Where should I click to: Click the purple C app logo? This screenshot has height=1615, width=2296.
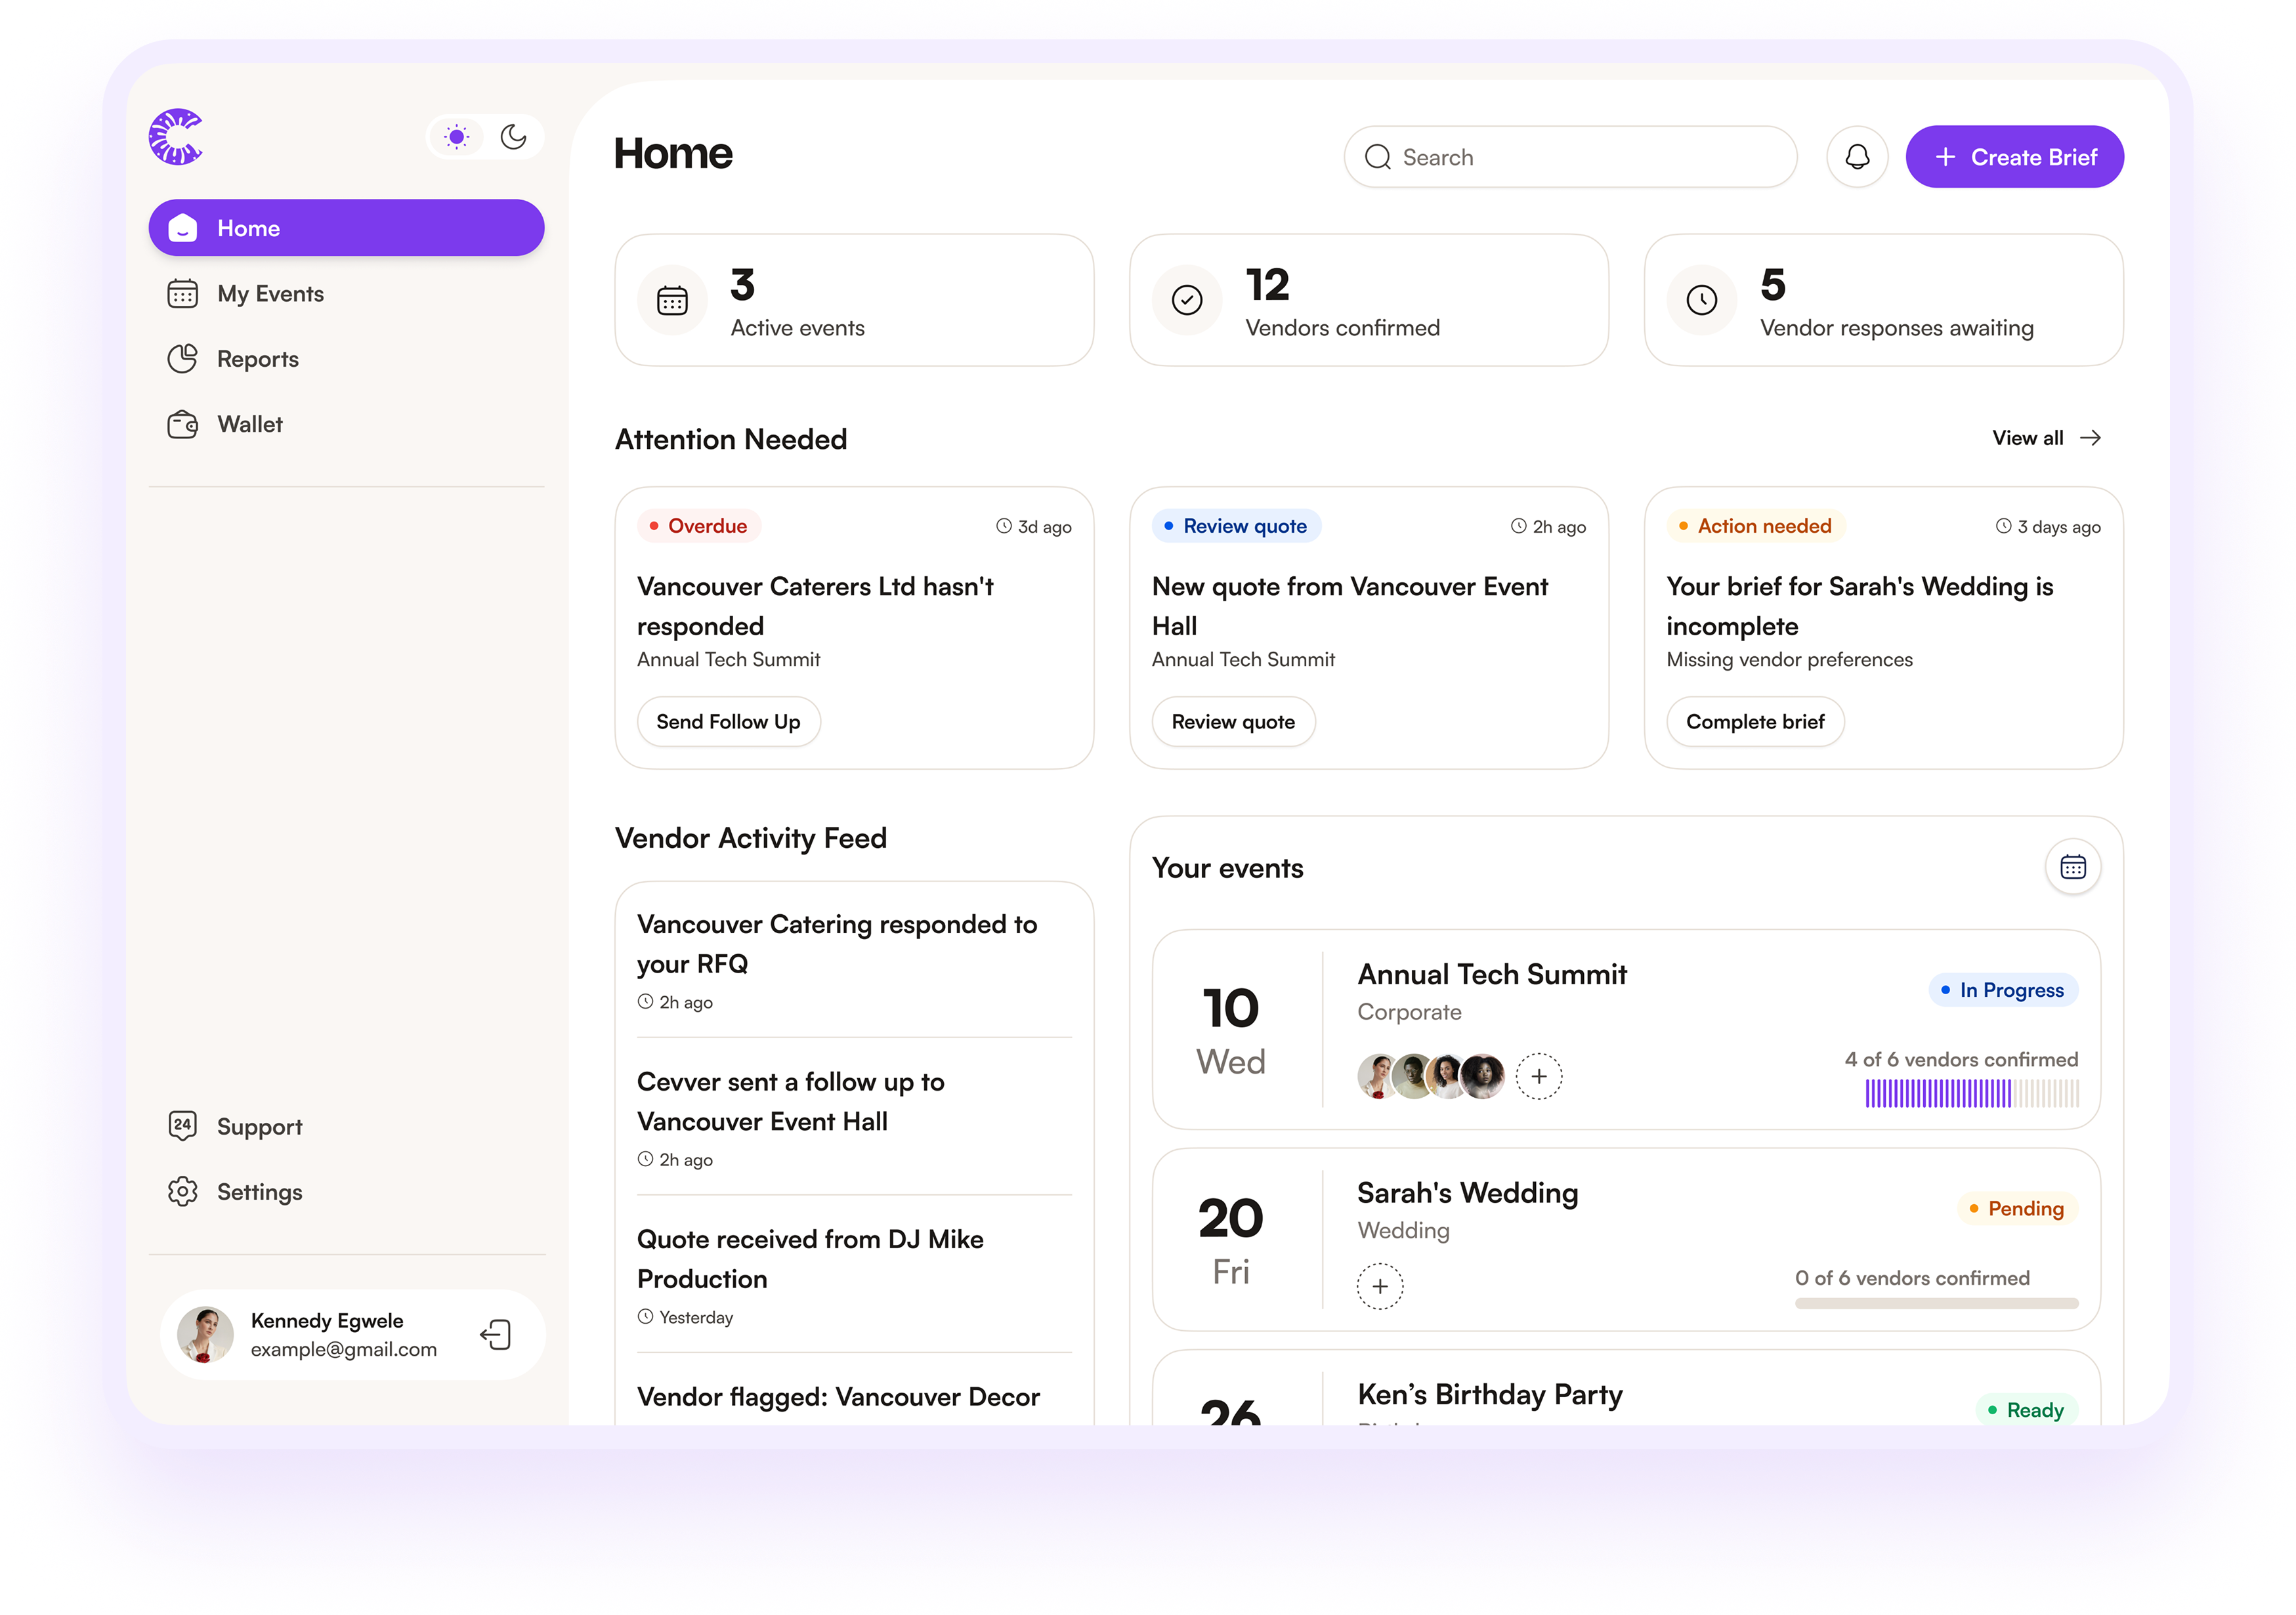(176, 137)
